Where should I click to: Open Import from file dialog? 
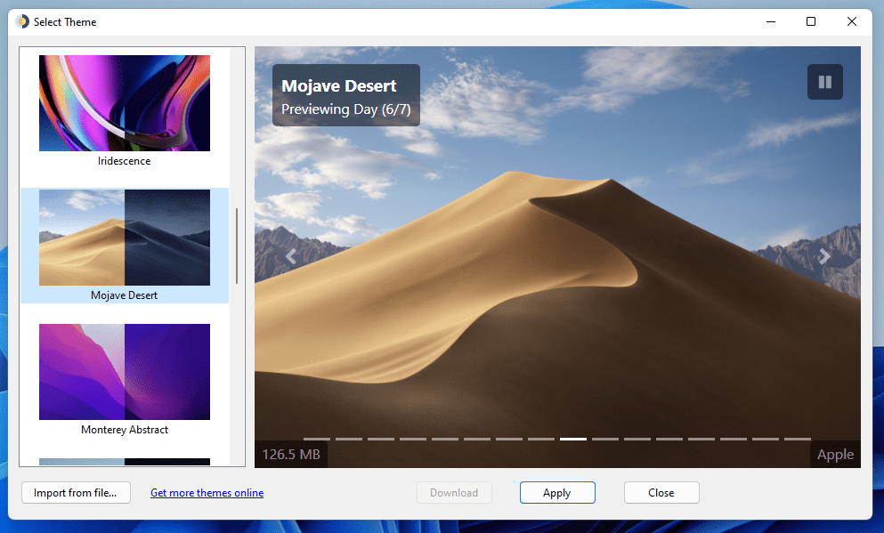point(76,492)
